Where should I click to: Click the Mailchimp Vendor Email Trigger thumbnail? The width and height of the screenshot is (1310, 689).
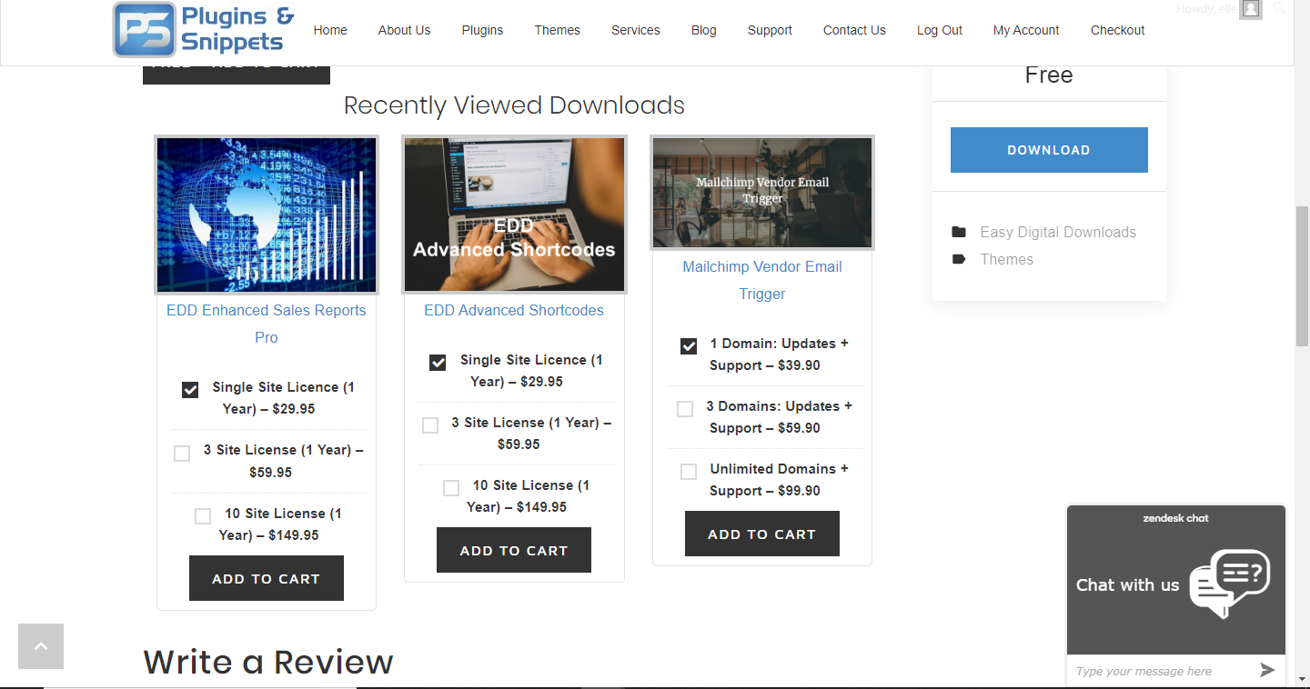coord(762,193)
